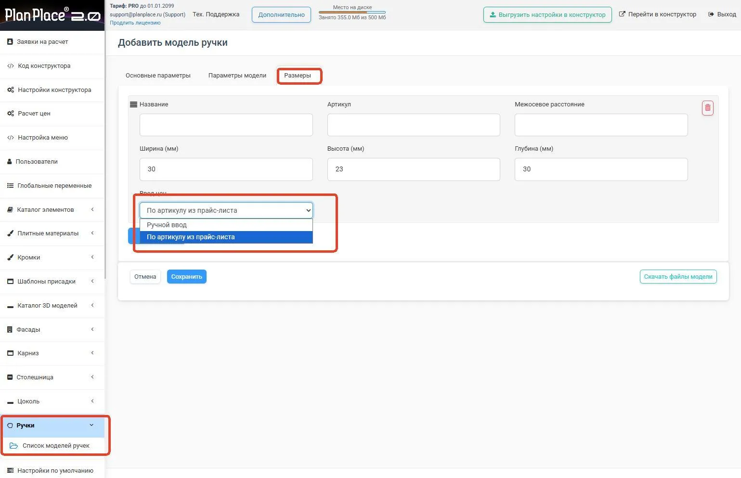Click the Высота (мм) field
This screenshot has width=741, height=478.
click(x=414, y=169)
